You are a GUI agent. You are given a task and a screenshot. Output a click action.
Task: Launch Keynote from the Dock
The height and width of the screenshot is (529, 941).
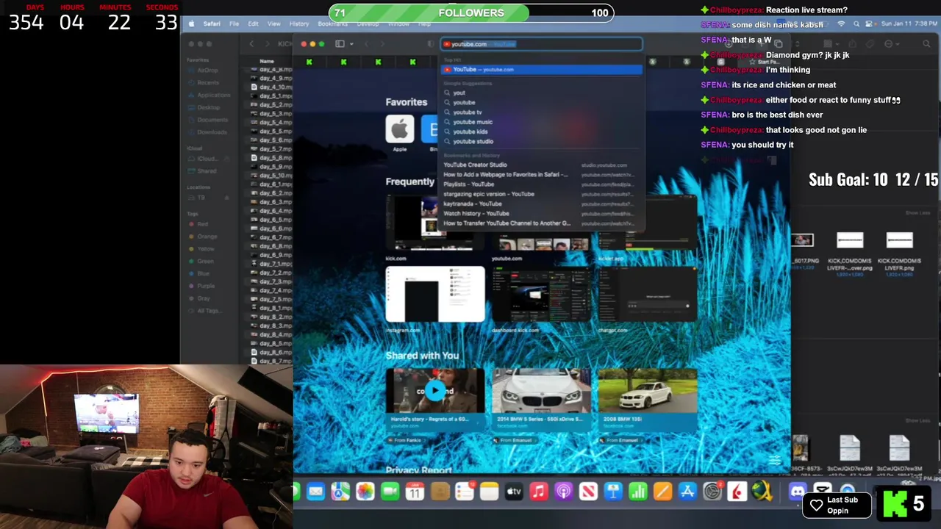613,492
